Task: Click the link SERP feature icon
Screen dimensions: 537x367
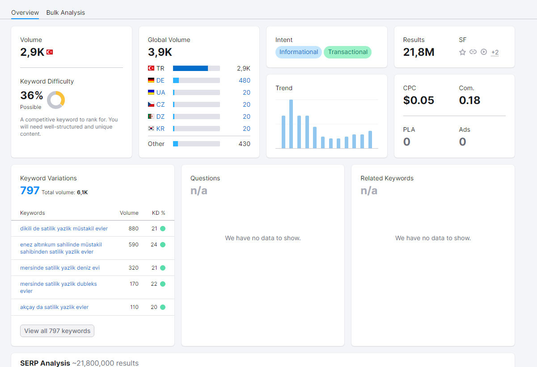Action: coord(473,52)
